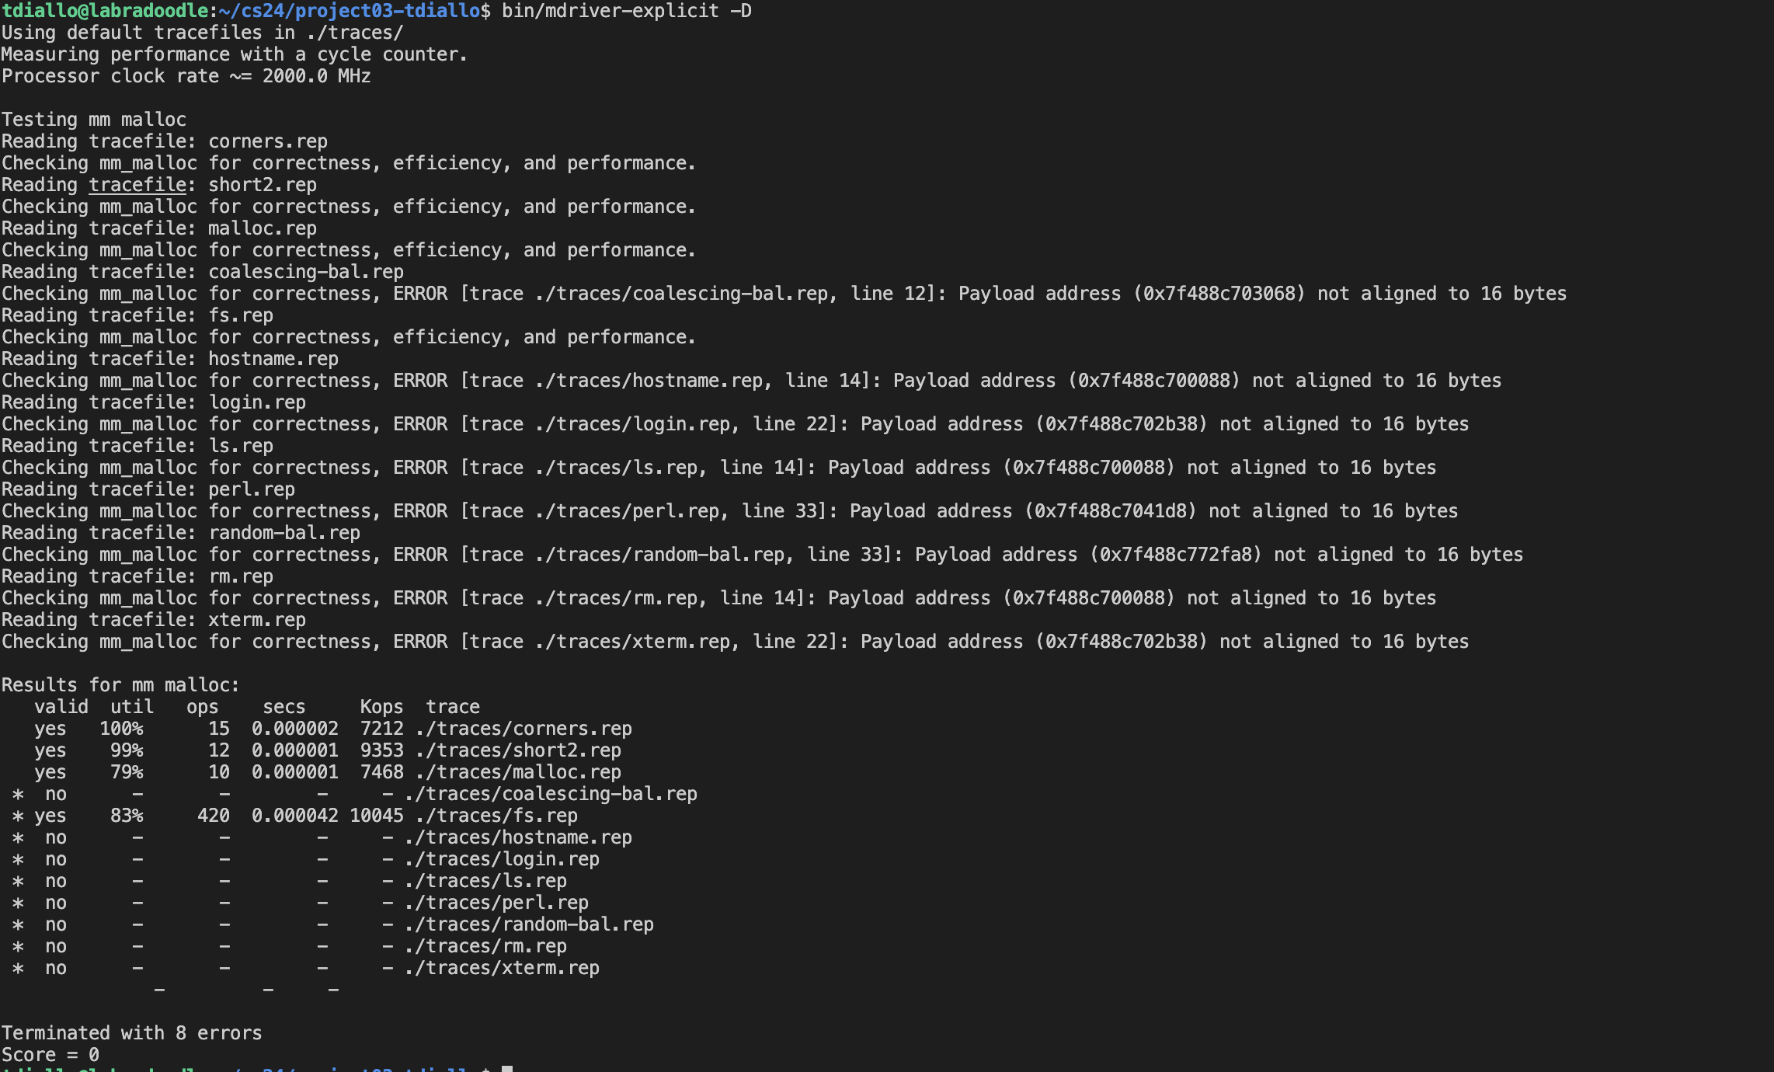This screenshot has height=1072, width=1774.
Task: Click the 'valid' column header
Action: (x=61, y=707)
